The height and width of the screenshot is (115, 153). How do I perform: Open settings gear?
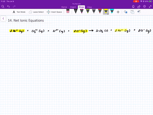(x=144, y=6)
